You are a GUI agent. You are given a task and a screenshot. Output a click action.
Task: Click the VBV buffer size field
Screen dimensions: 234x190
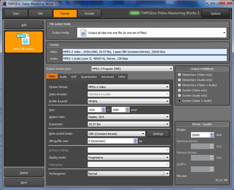110,141
